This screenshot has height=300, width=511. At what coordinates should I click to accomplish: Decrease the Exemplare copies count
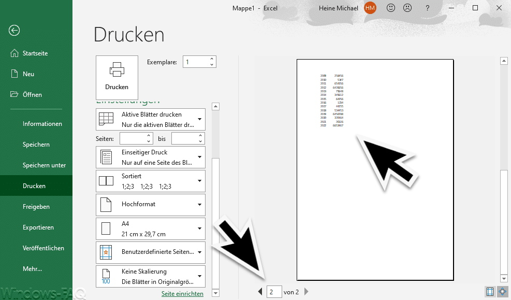point(212,65)
